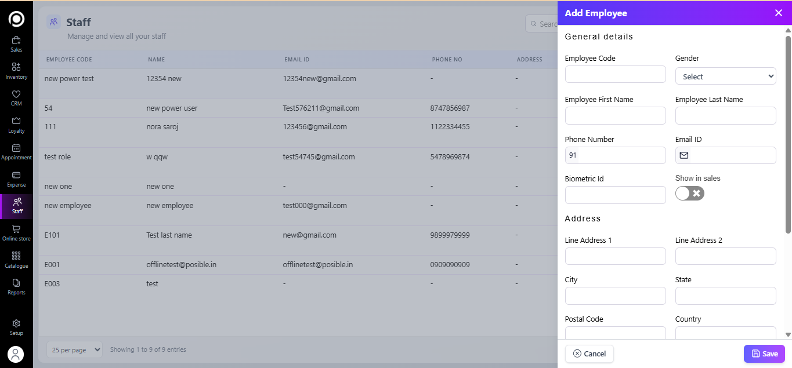Close the Add Employee panel
Viewport: 792px width, 368px height.
click(778, 13)
